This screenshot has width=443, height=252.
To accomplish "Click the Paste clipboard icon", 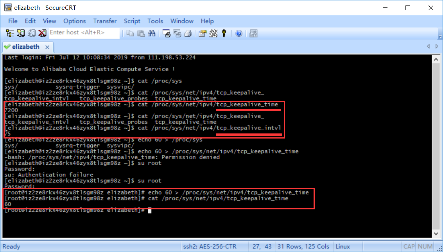I will (x=142, y=33).
